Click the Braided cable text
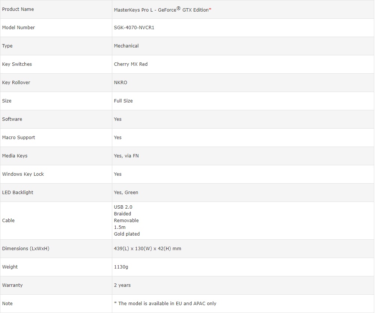Screen dimensions: 375x313 [122, 214]
